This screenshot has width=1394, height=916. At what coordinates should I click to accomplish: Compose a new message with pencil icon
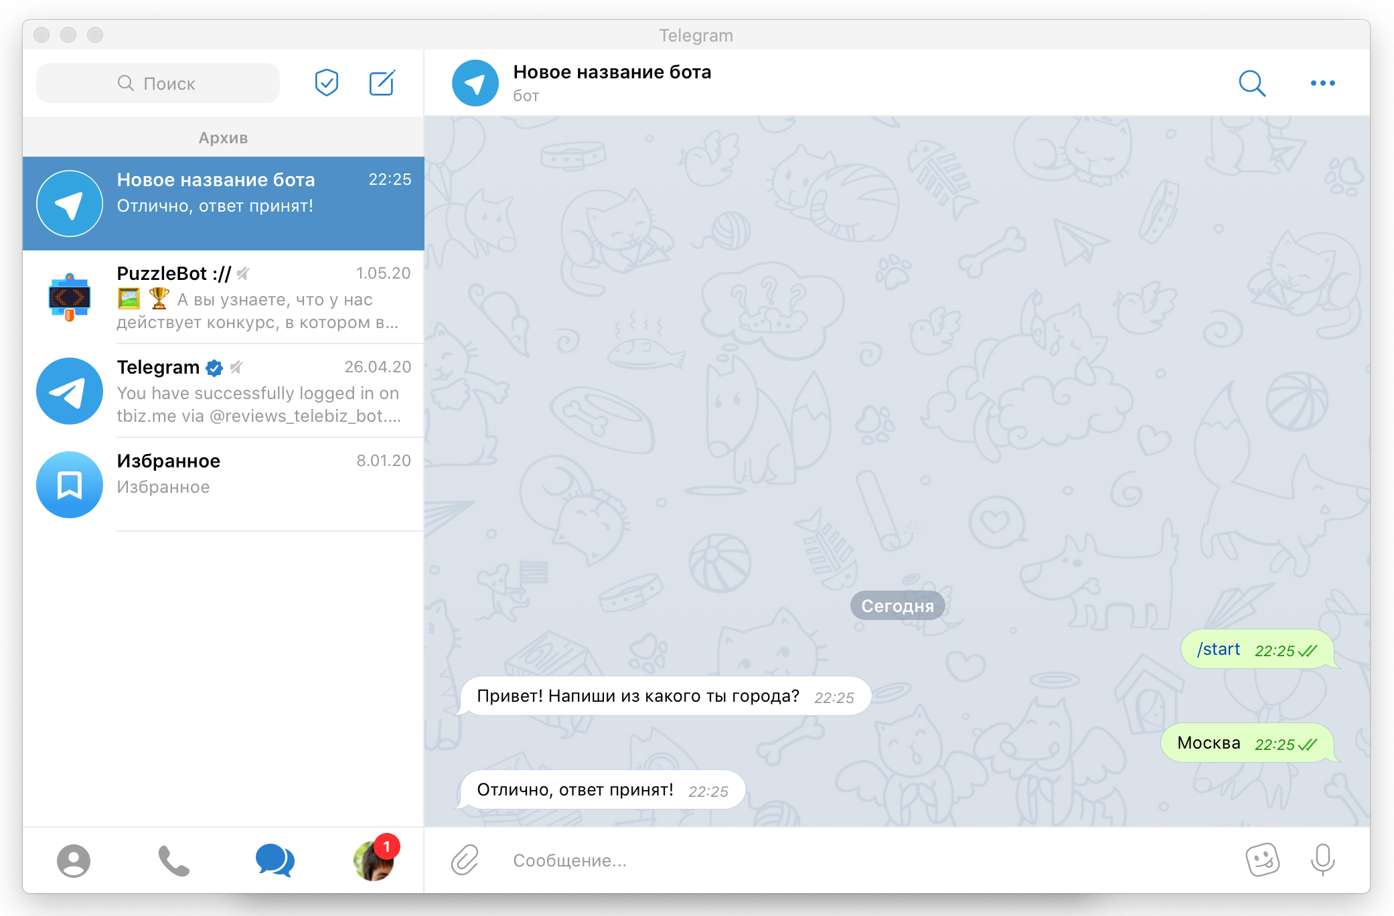382,83
